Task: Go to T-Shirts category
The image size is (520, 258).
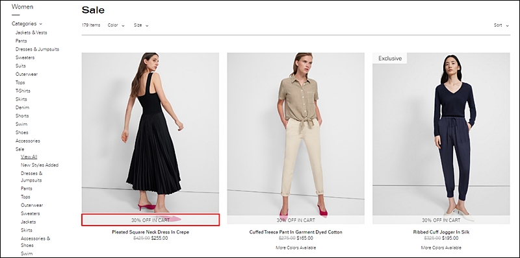Action: coord(23,91)
